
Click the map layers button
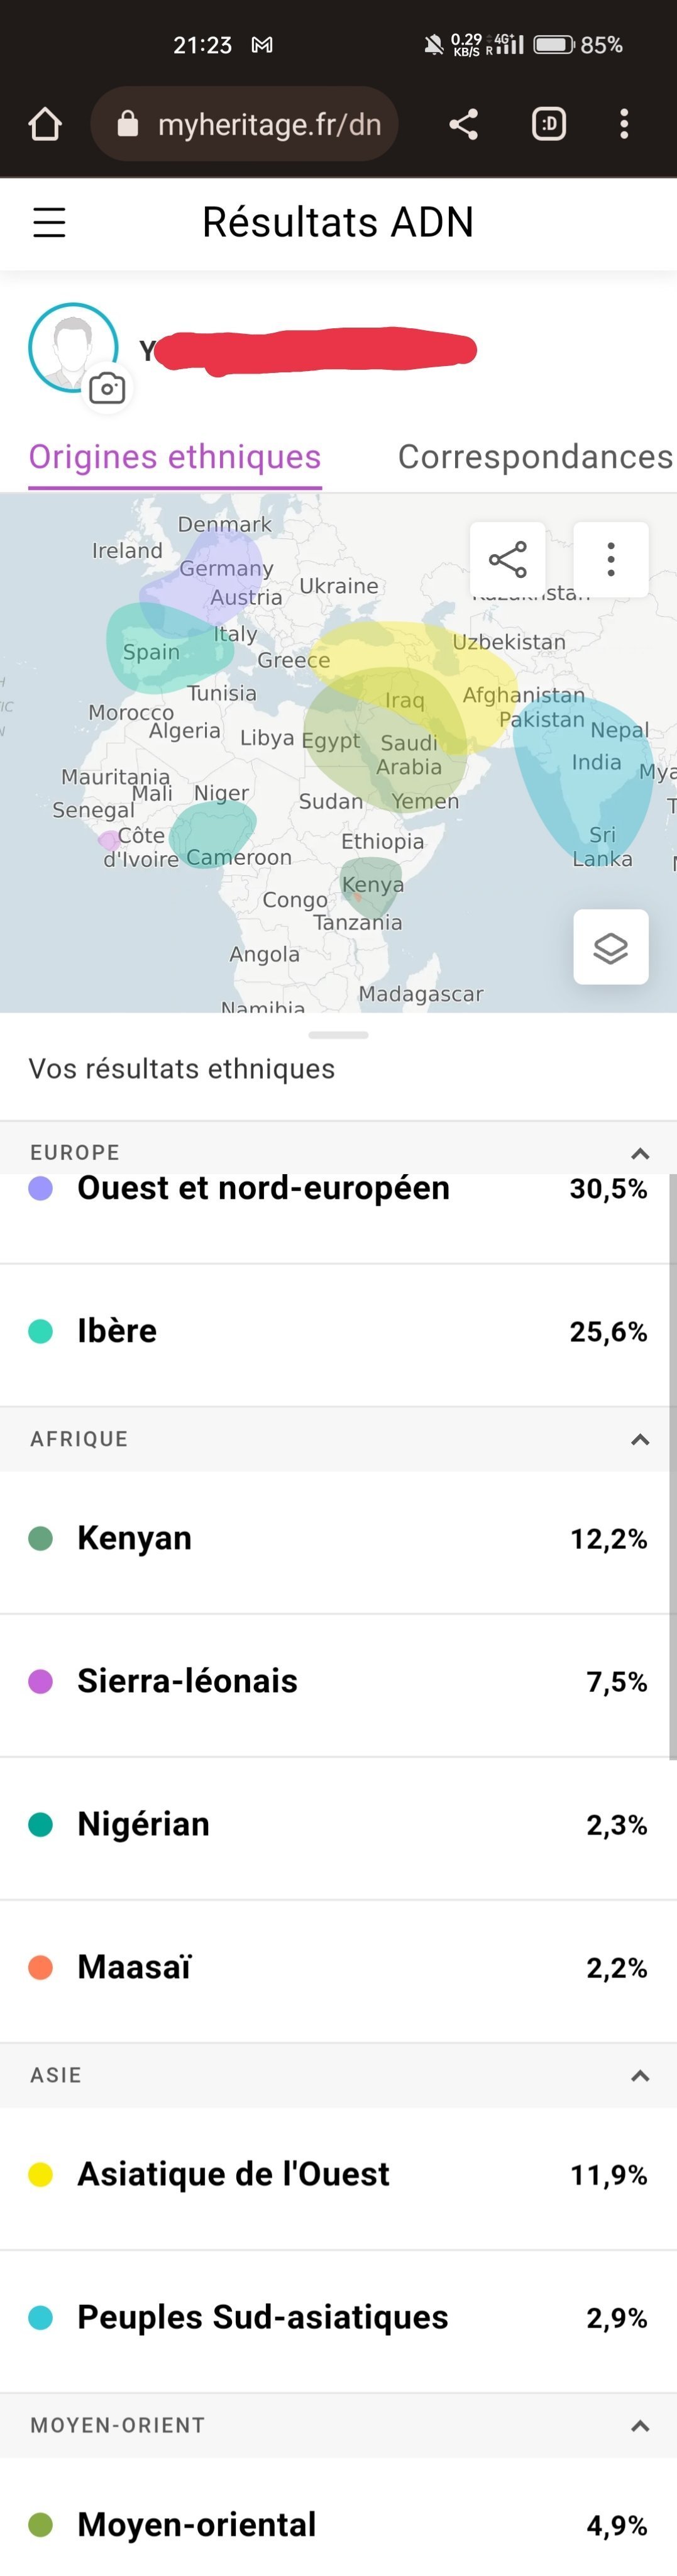611,946
